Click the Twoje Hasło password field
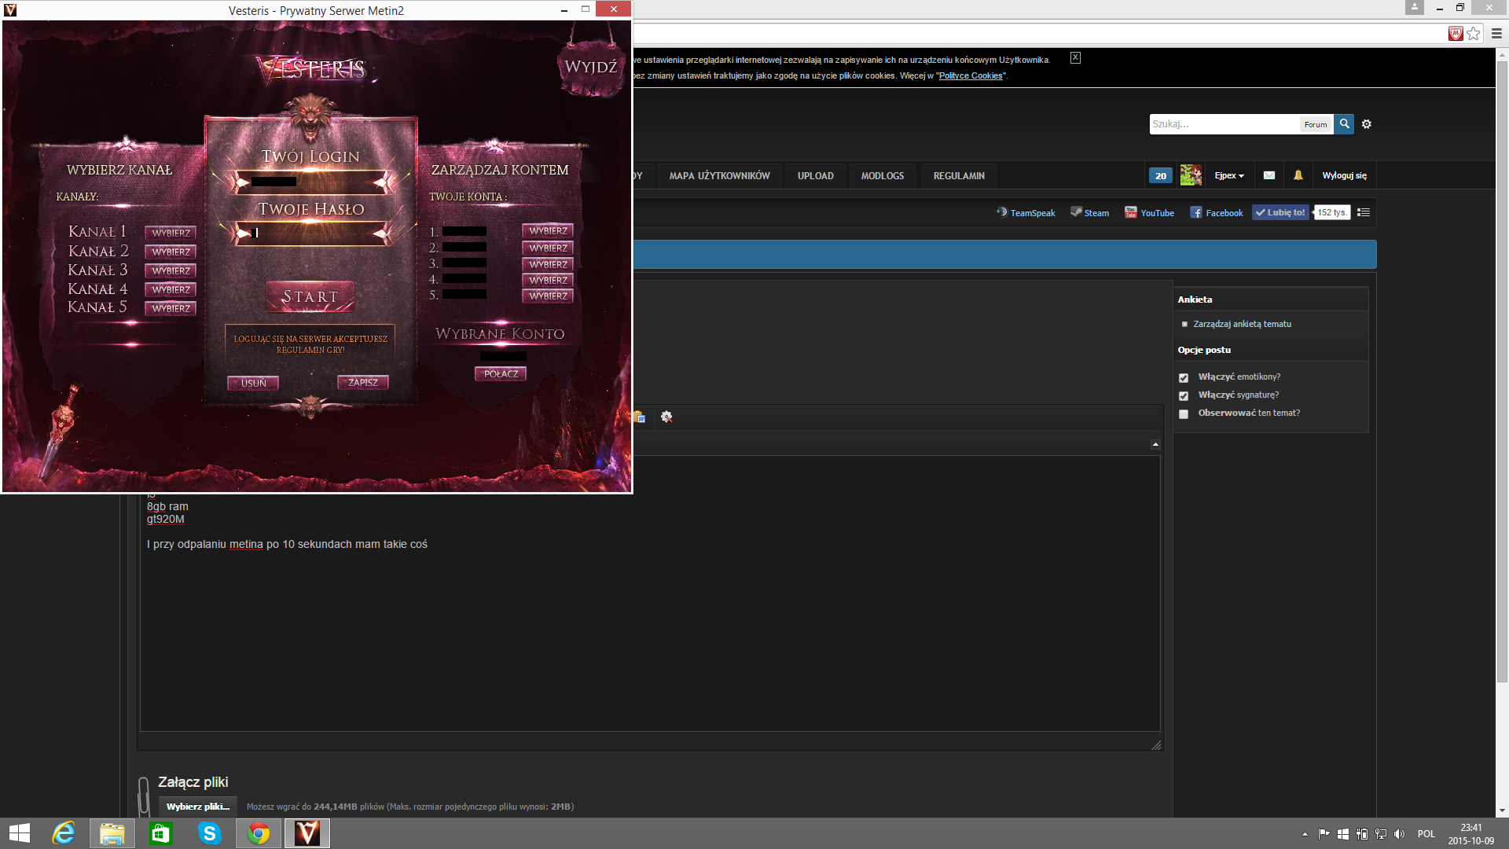This screenshot has height=849, width=1509. [310, 233]
